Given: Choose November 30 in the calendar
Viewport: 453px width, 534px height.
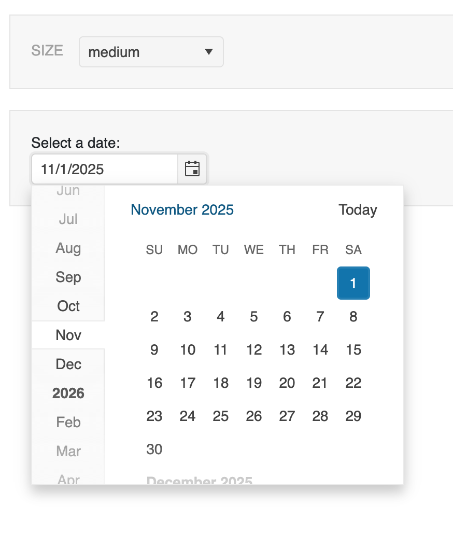Looking at the screenshot, I should click(x=154, y=449).
